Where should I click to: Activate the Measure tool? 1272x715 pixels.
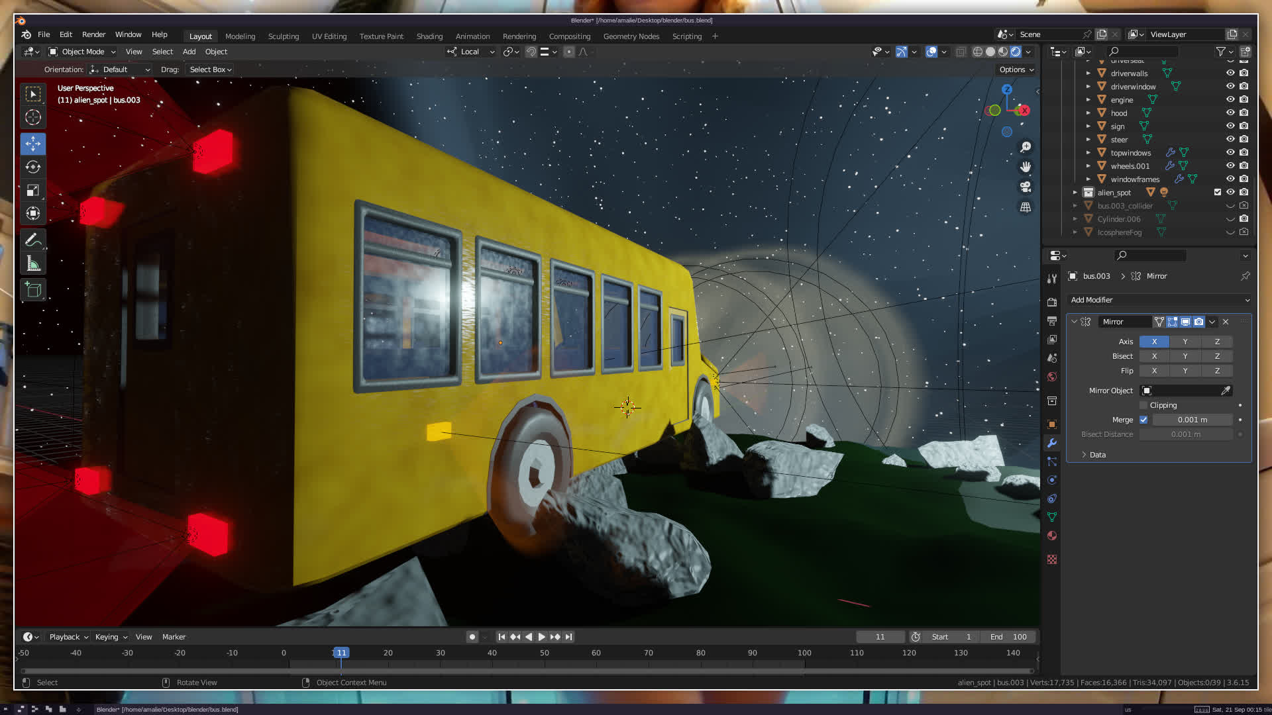click(33, 264)
